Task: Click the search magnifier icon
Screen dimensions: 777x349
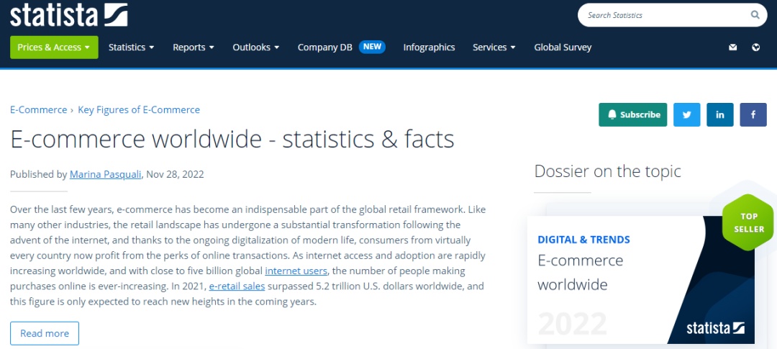Action: pyautogui.click(x=755, y=15)
